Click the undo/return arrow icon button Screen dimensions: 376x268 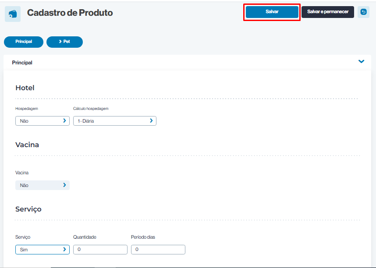click(363, 12)
